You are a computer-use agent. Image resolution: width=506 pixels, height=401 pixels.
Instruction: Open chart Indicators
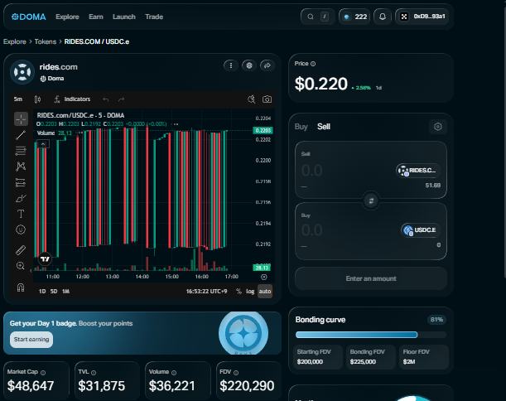72,99
